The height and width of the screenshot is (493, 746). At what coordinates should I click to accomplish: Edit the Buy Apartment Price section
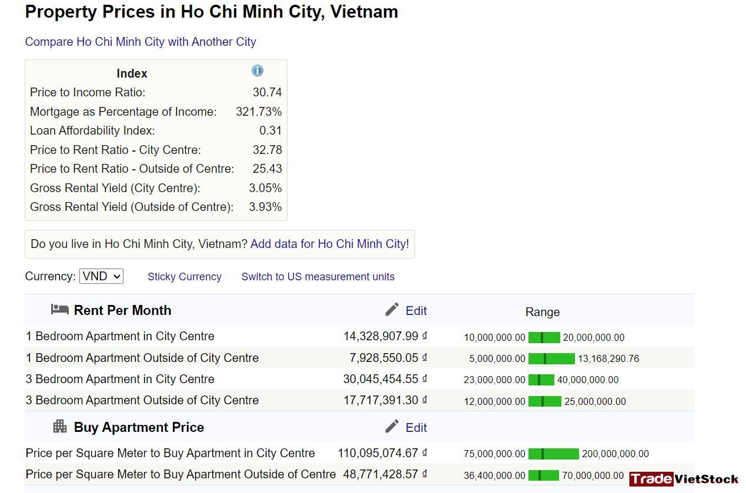click(416, 428)
